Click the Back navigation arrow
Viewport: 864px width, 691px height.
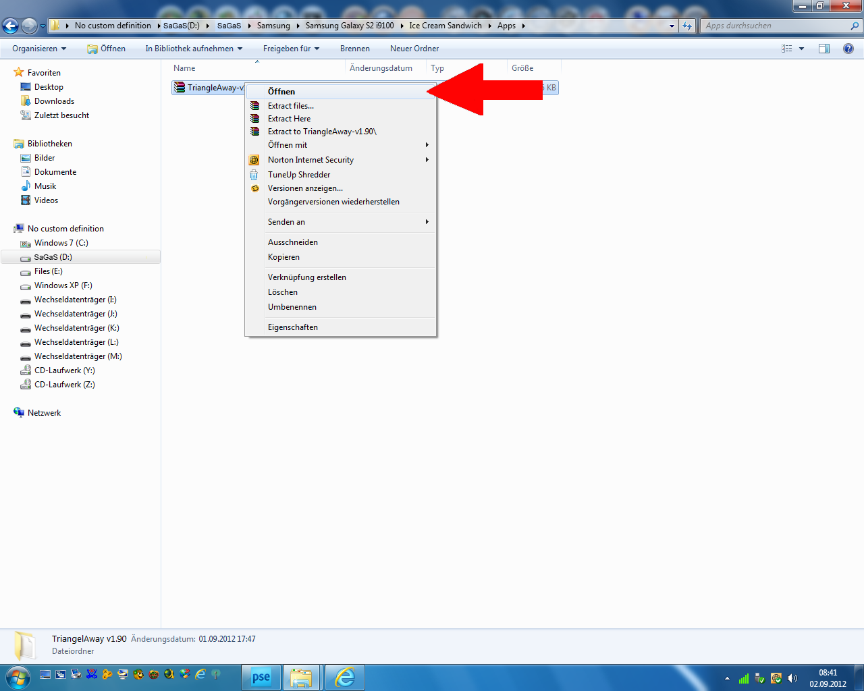[11, 26]
